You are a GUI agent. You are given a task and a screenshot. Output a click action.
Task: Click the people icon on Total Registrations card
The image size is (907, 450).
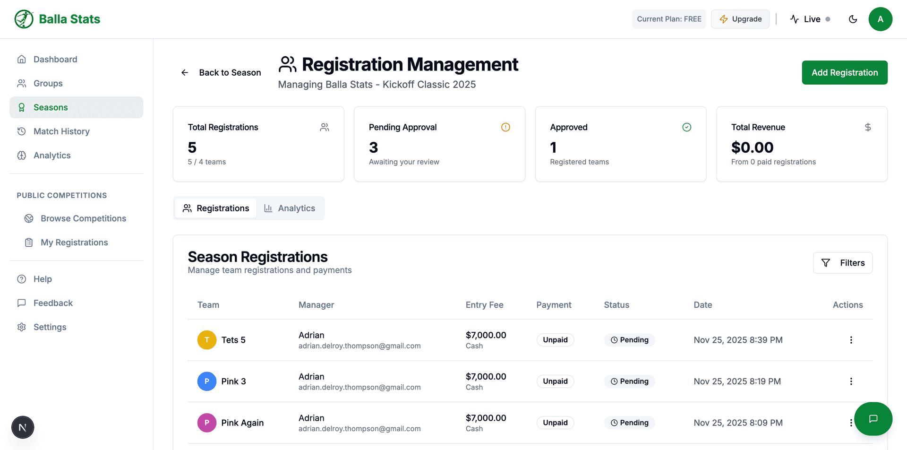coord(324,127)
